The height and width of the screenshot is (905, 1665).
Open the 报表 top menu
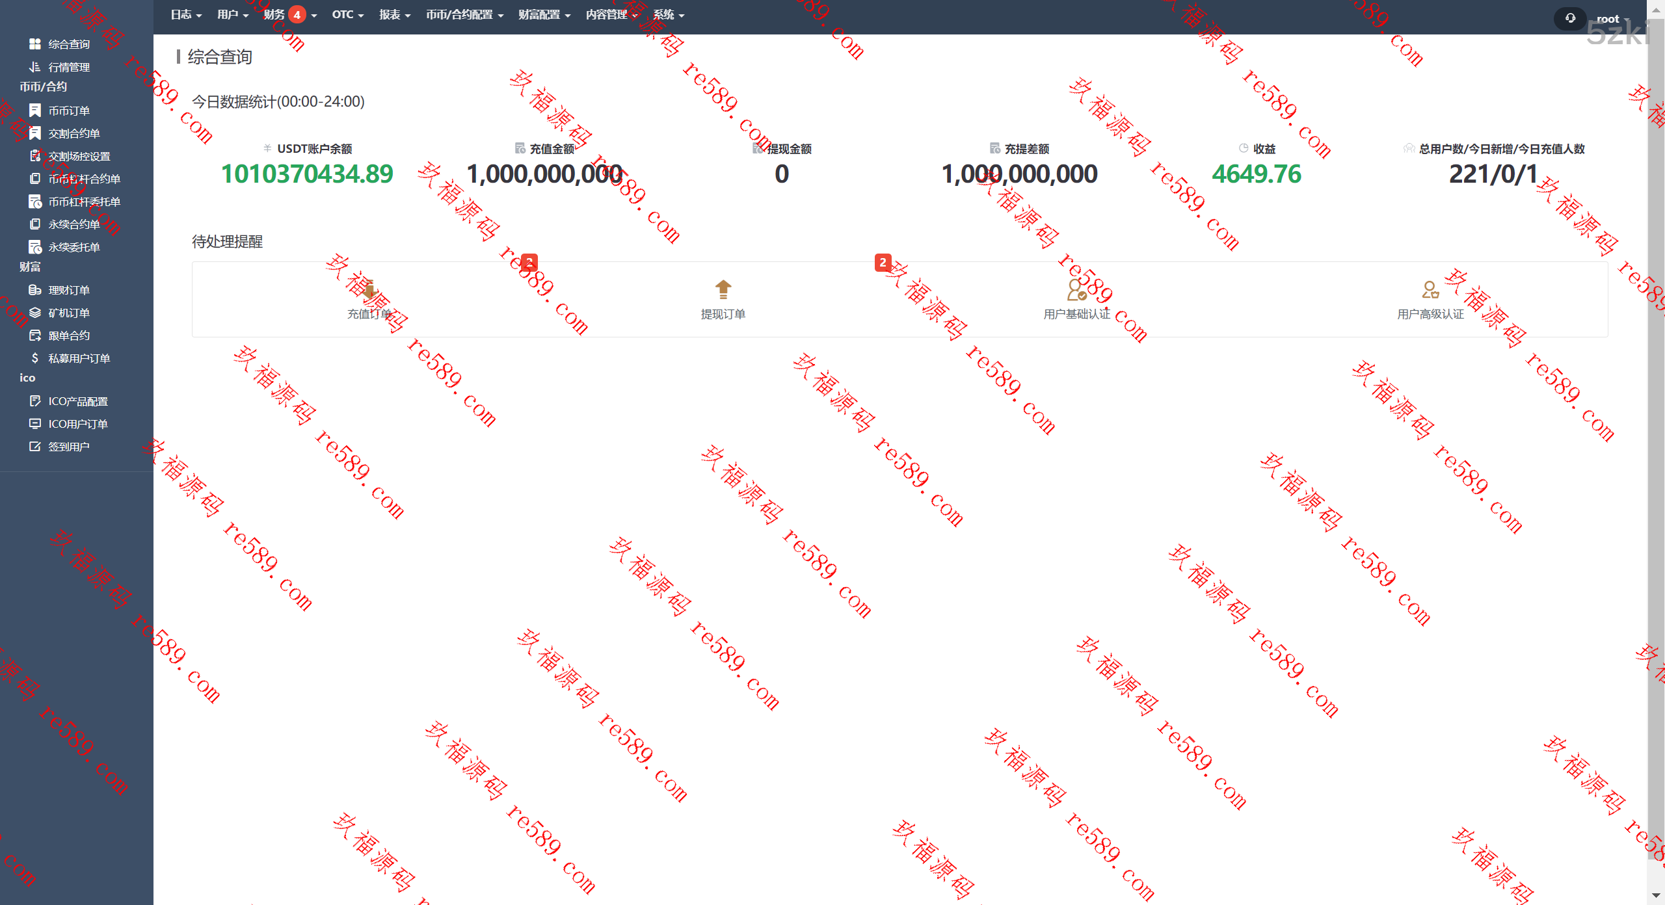pyautogui.click(x=394, y=14)
